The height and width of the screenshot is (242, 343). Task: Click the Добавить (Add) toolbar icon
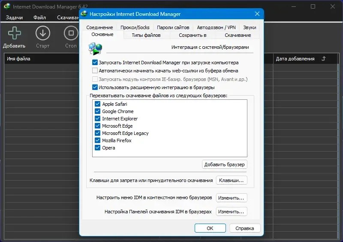[x=14, y=33]
